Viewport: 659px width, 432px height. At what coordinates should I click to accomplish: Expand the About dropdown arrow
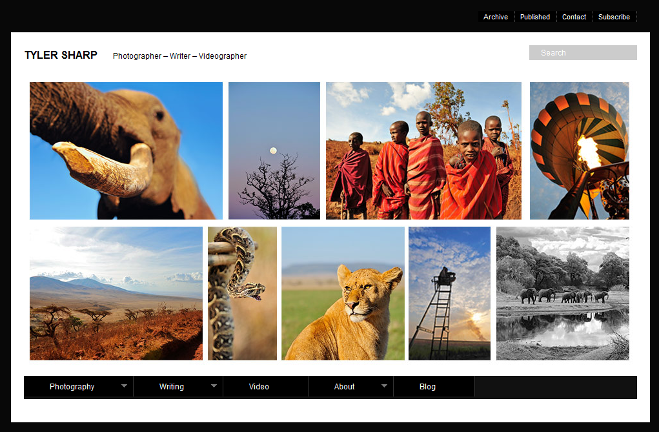coord(384,386)
